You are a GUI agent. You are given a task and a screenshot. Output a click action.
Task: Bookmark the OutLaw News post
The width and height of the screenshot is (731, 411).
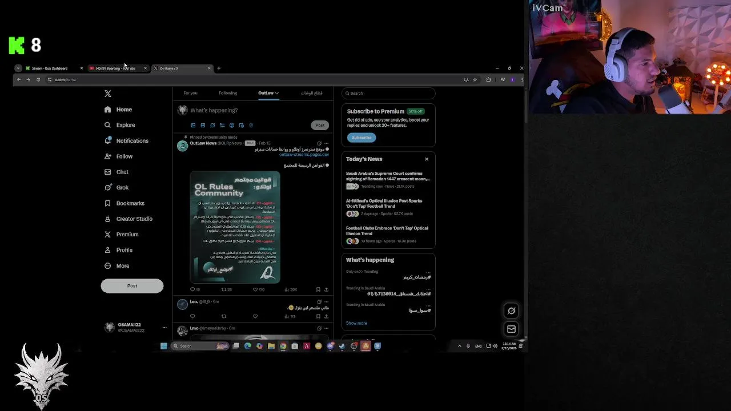point(318,289)
